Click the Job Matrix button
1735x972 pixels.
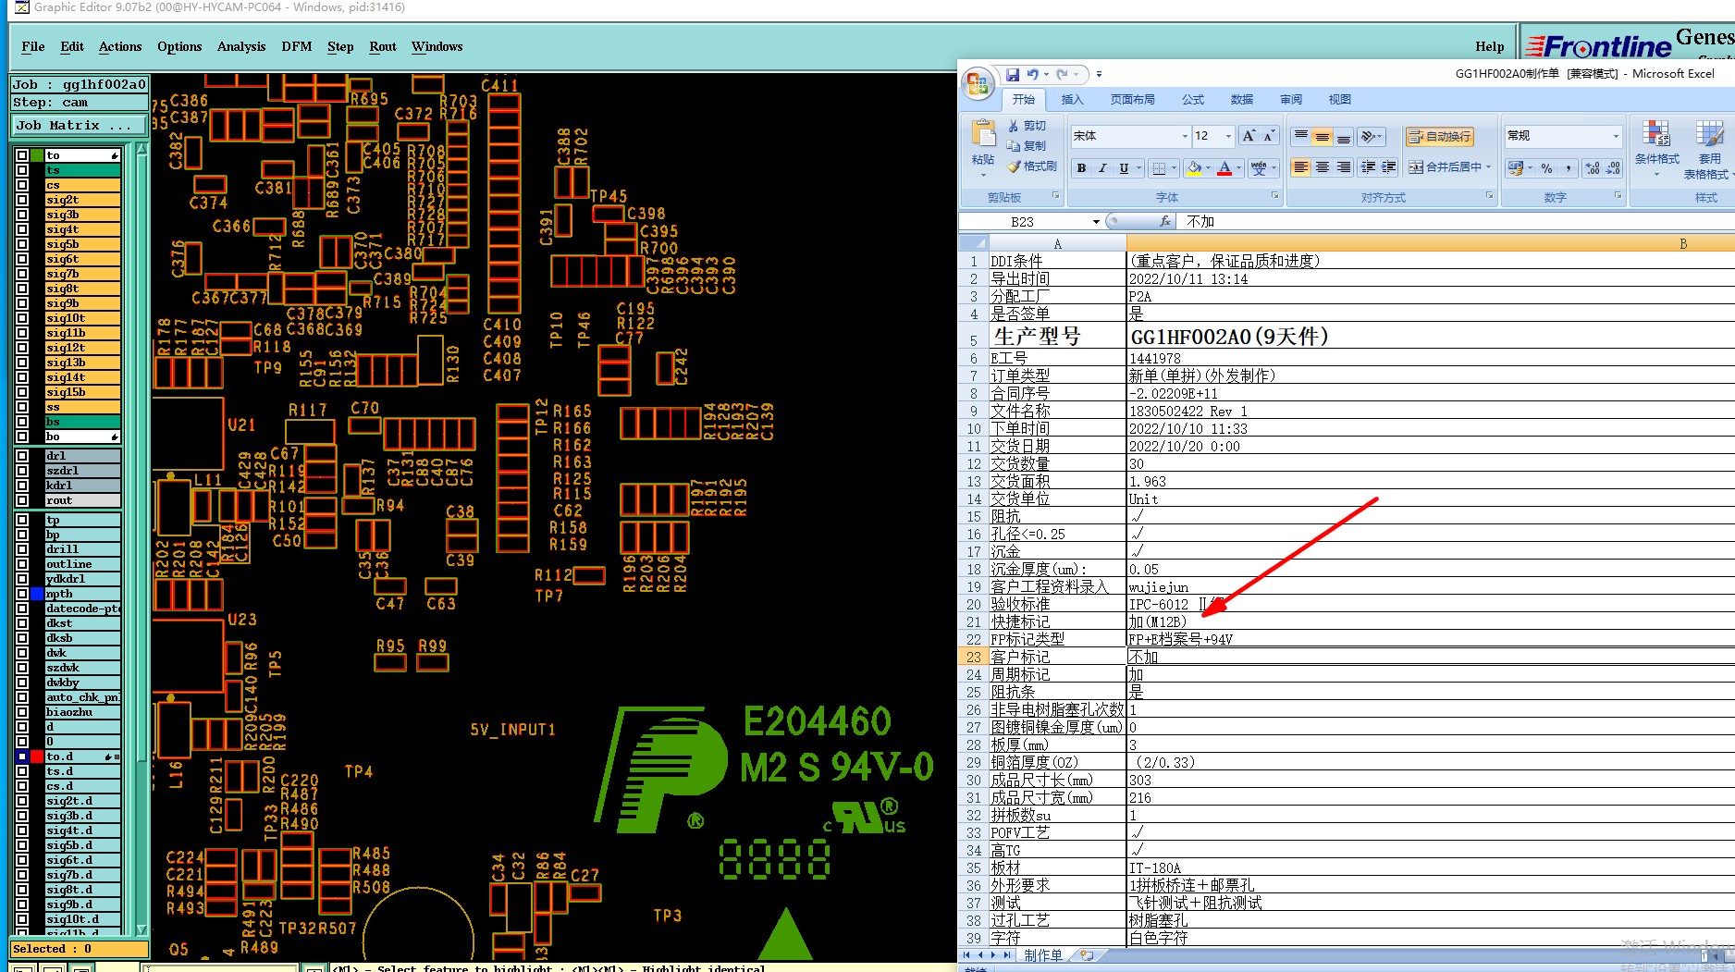[79, 125]
